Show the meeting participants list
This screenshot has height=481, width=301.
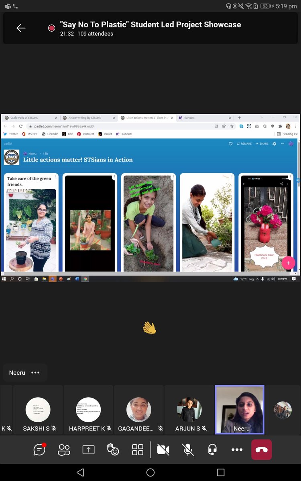coord(64,450)
